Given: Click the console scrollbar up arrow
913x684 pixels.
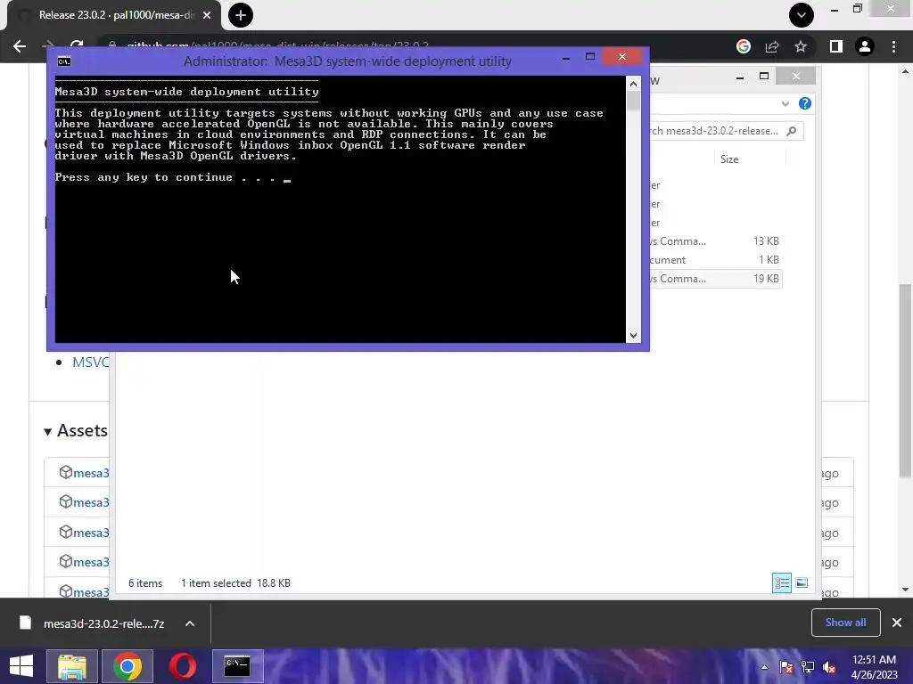Looking at the screenshot, I should coord(633,84).
